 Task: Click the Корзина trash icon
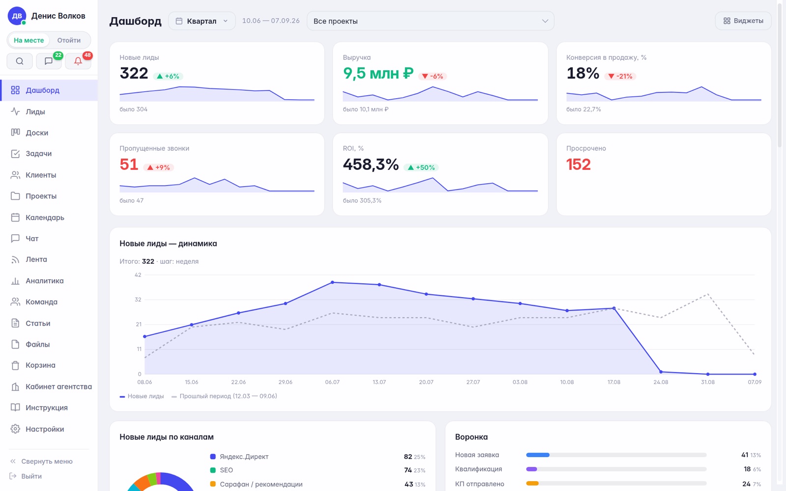point(15,365)
